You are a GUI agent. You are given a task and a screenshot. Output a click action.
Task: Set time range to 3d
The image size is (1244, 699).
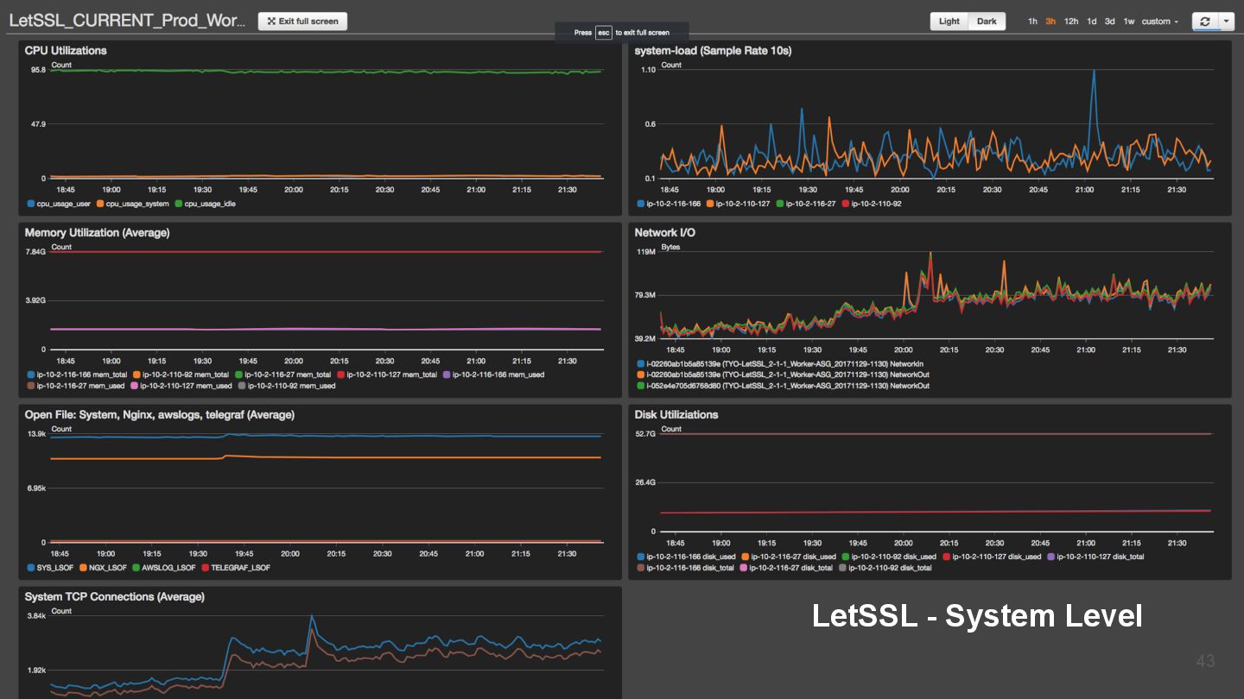[x=1110, y=22]
